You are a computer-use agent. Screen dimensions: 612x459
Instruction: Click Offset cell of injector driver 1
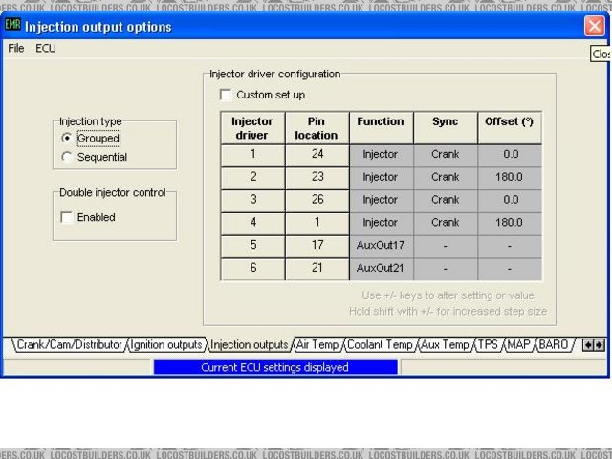coord(510,155)
